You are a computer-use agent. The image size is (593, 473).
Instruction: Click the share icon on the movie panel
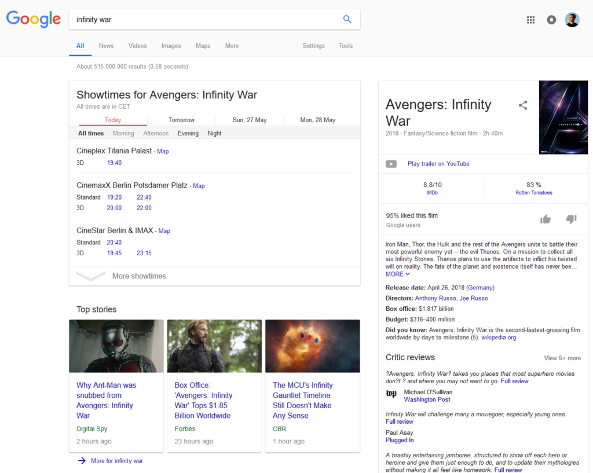(x=523, y=105)
